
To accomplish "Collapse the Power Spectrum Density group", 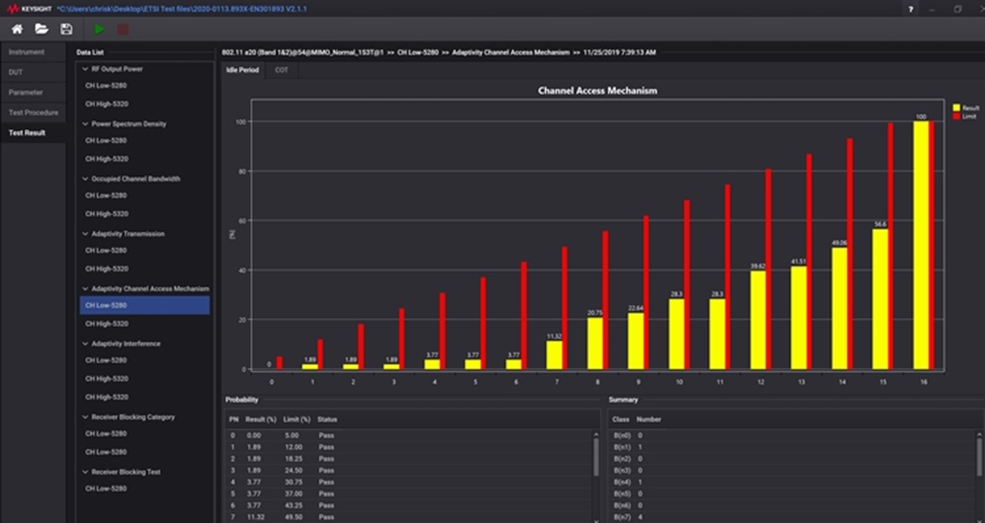I will click(x=85, y=124).
